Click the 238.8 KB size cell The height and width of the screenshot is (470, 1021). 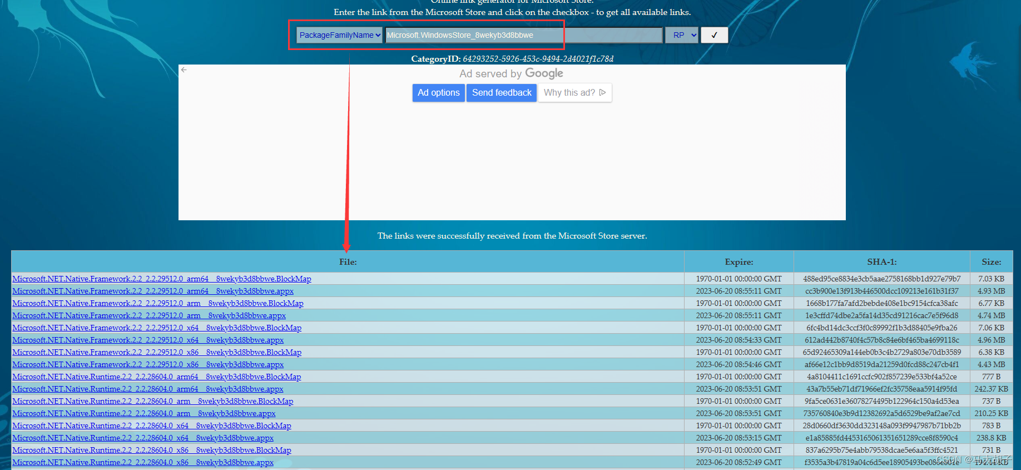992,438
